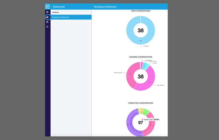The height and width of the screenshot is (140, 219).
Task: Click the purple inner ring segment 48
Action: [x=131, y=124]
